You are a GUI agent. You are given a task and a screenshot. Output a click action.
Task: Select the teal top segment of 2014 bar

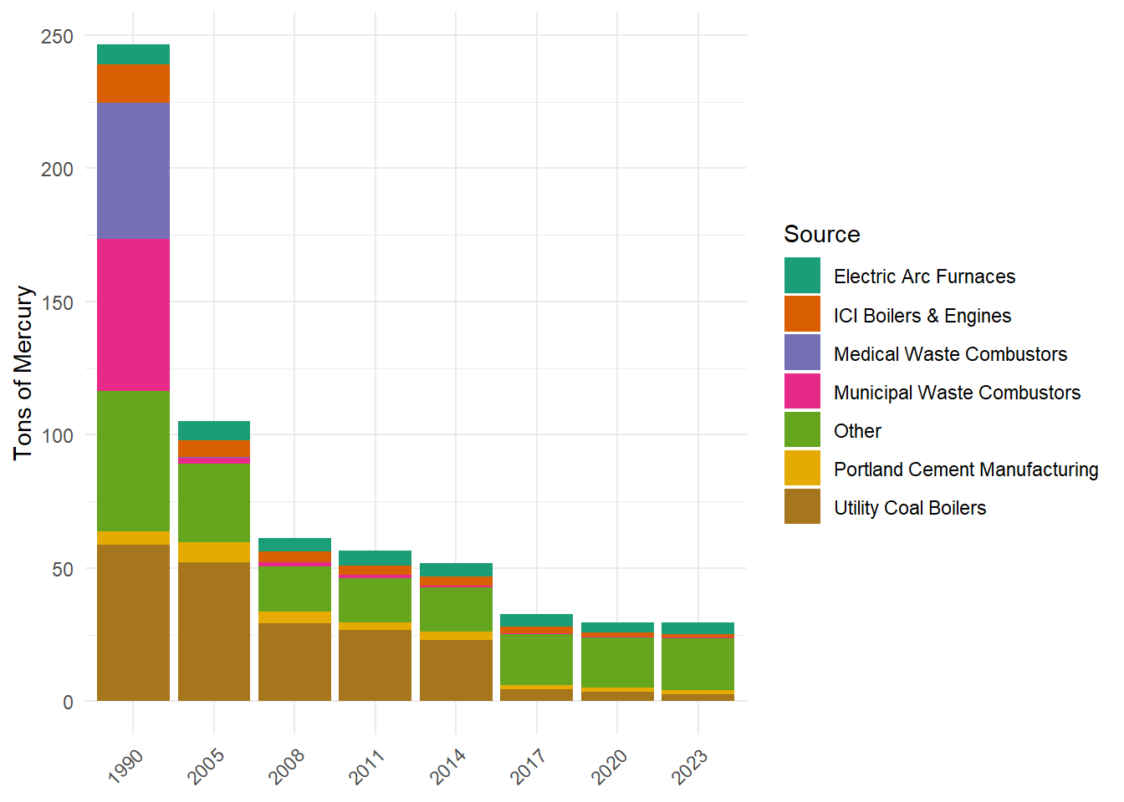[456, 570]
